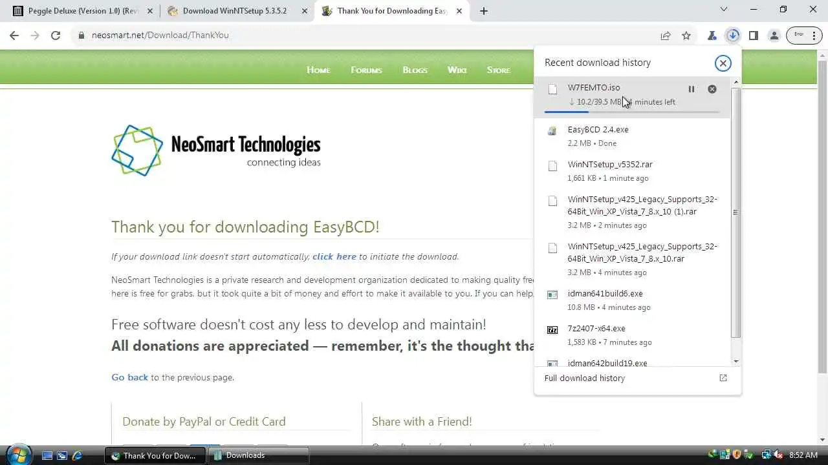Open the side panel icon
The width and height of the screenshot is (828, 465).
point(753,36)
